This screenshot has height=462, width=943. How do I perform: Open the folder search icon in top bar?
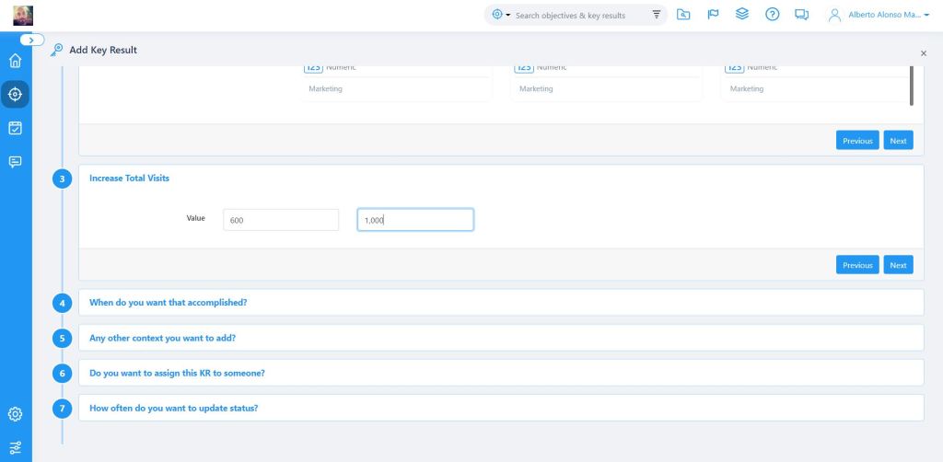click(682, 15)
